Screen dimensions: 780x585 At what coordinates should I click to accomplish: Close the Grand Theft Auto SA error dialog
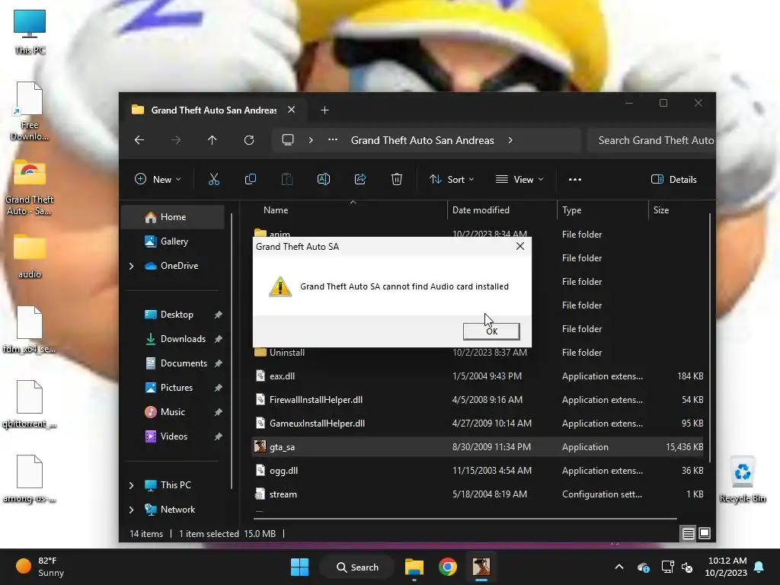pos(519,246)
